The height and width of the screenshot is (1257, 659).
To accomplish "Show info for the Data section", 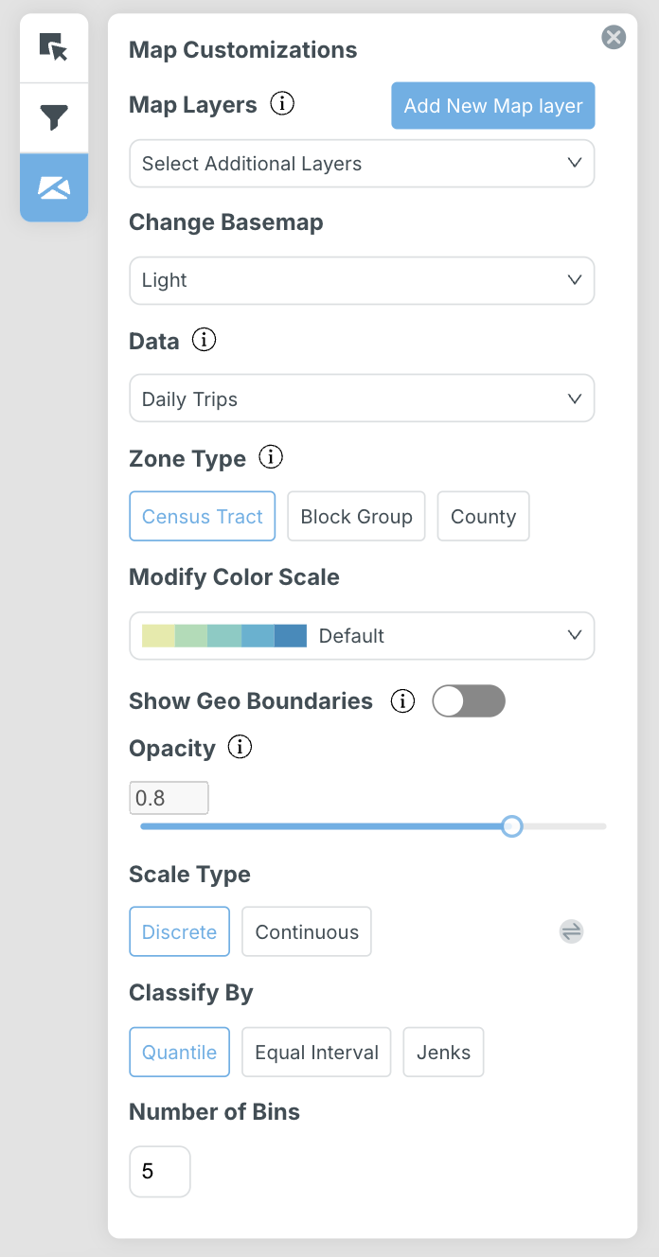I will click(x=204, y=340).
